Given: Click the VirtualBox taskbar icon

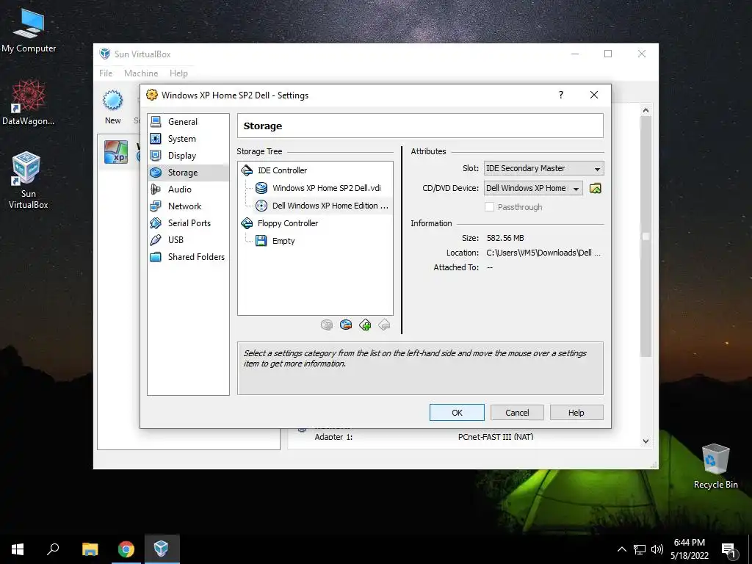Looking at the screenshot, I should (162, 549).
